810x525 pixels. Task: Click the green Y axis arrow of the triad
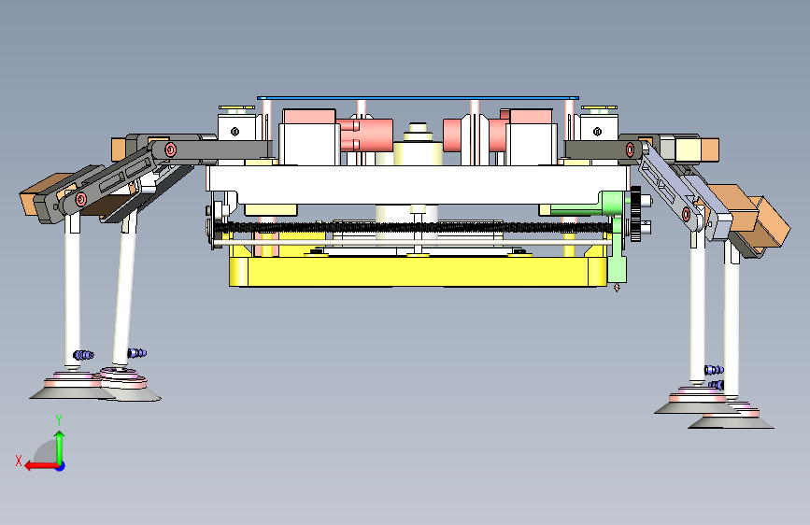60,447
